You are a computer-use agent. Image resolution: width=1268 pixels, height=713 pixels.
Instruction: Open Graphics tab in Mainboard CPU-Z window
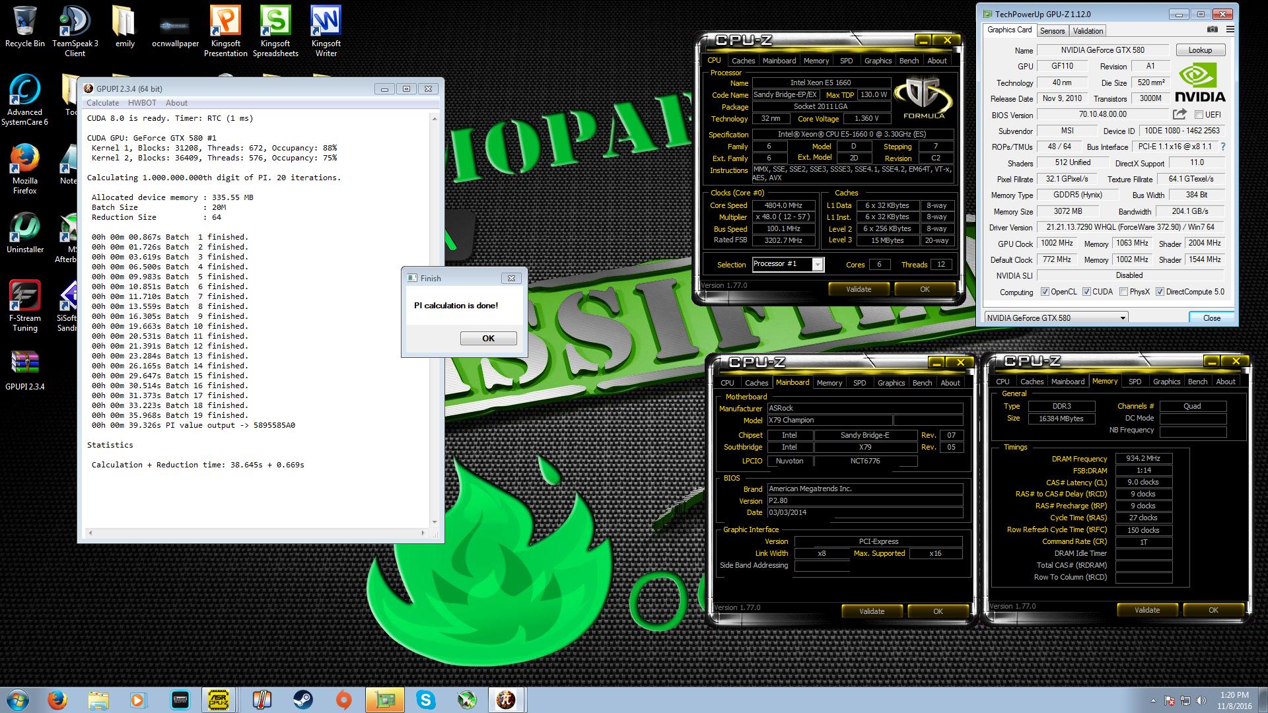(x=891, y=383)
